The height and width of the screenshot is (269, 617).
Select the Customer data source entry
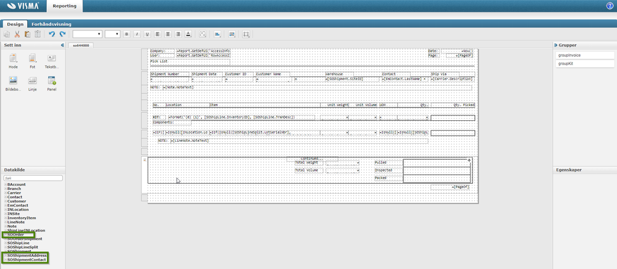tap(17, 201)
